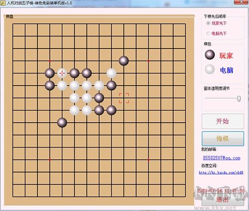Open the hi.baidu.com space link
This screenshot has width=249, height=211.
(221, 173)
